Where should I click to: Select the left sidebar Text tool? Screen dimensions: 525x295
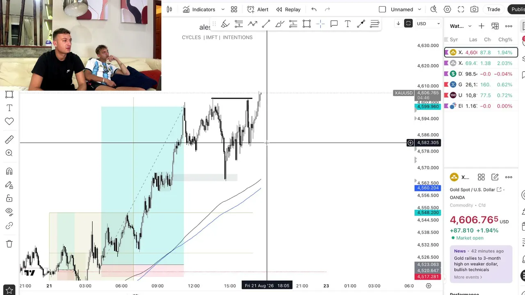(9, 108)
